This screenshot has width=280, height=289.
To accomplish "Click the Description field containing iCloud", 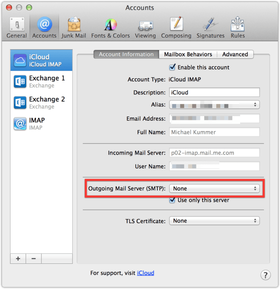I will click(214, 92).
